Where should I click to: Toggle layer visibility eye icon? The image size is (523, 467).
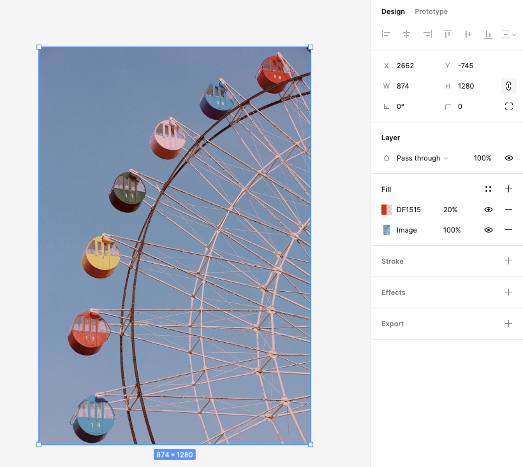509,158
